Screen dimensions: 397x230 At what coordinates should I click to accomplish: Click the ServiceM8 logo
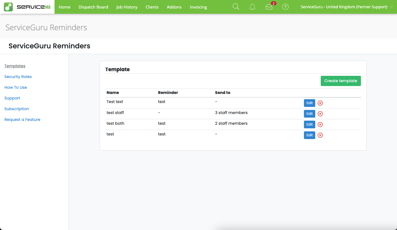click(x=27, y=7)
